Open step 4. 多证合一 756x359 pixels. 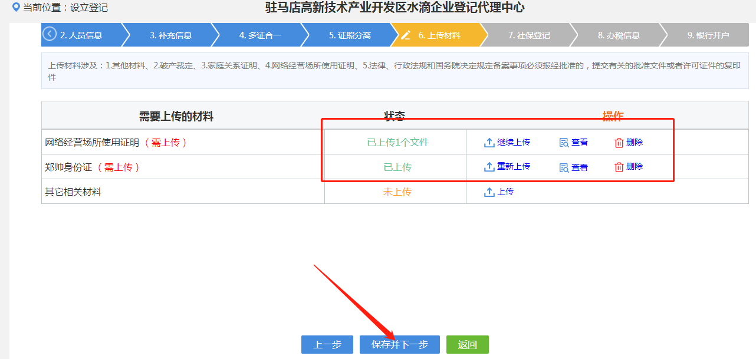tap(260, 35)
